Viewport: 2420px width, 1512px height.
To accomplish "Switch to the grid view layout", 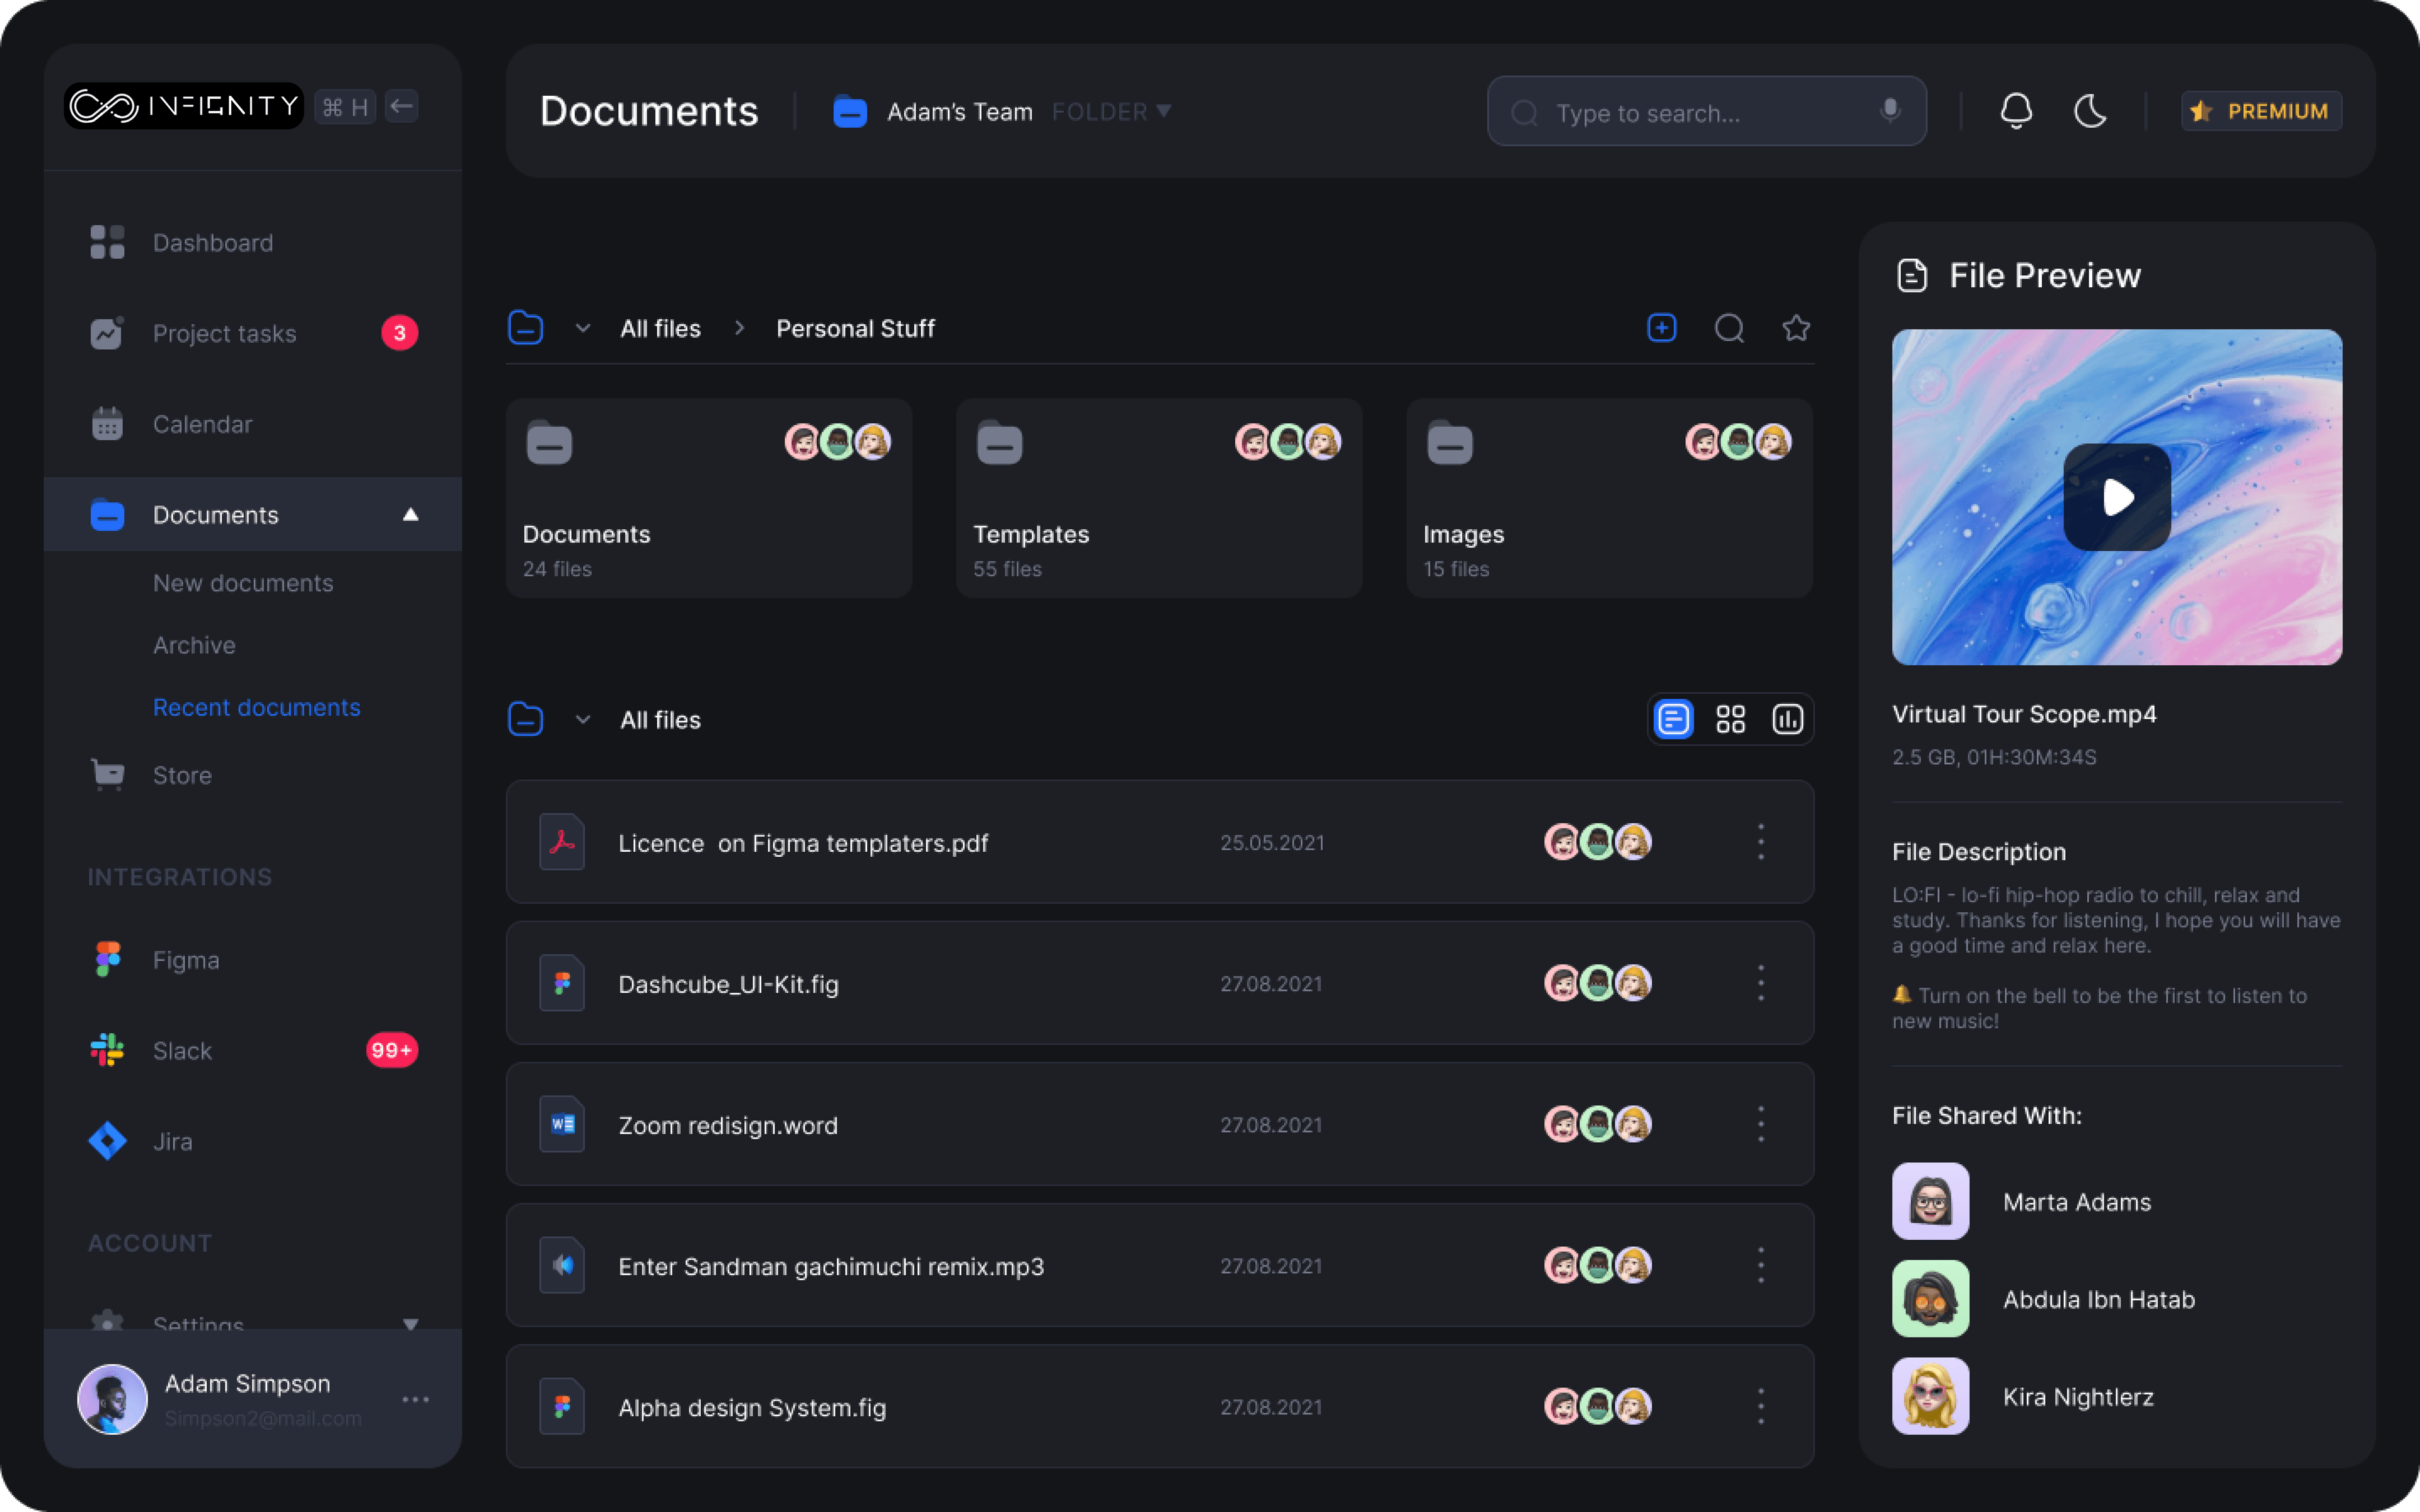I will tap(1730, 719).
